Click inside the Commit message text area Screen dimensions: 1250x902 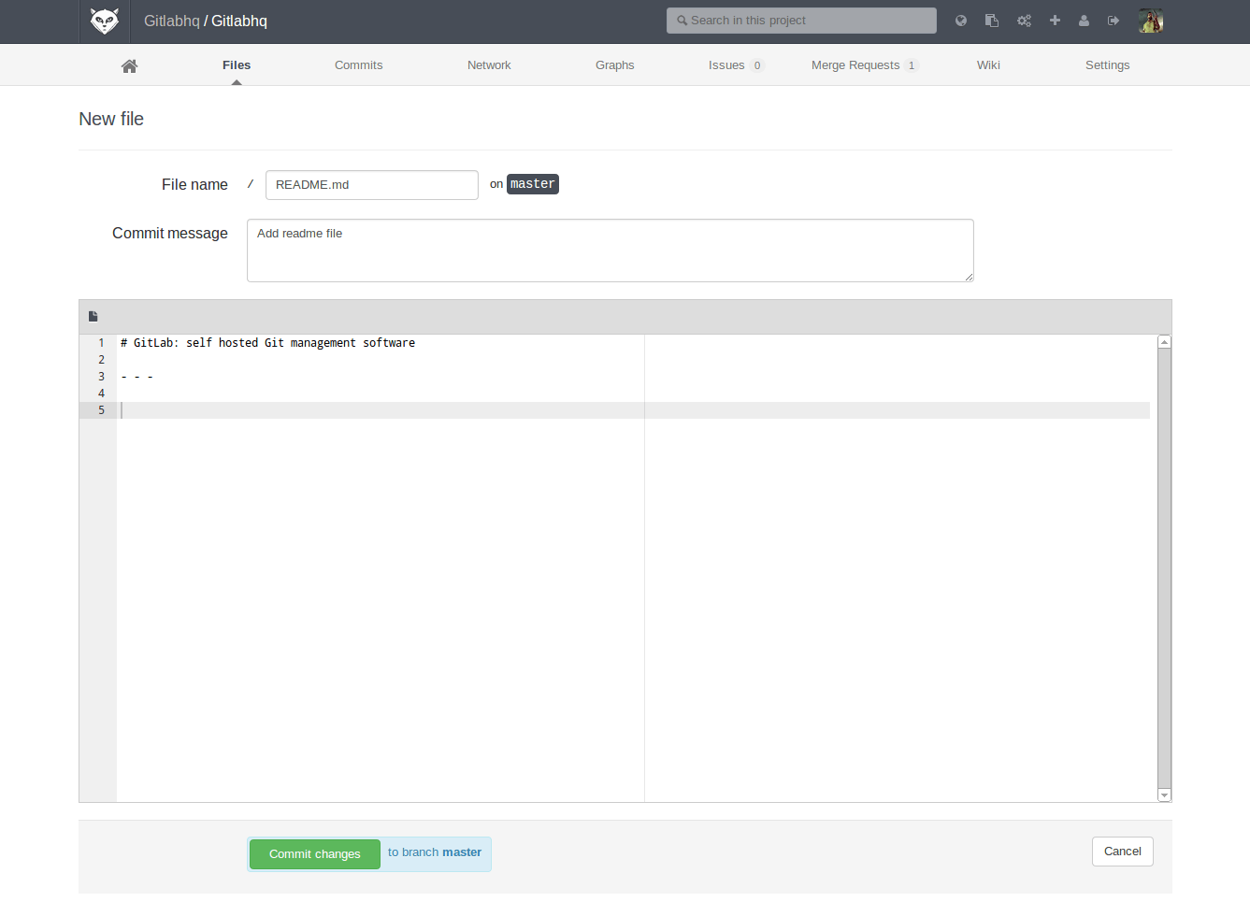click(610, 251)
